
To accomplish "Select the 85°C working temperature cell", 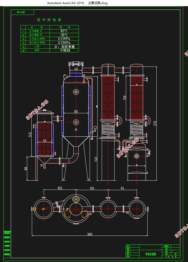I will click(x=64, y=31).
